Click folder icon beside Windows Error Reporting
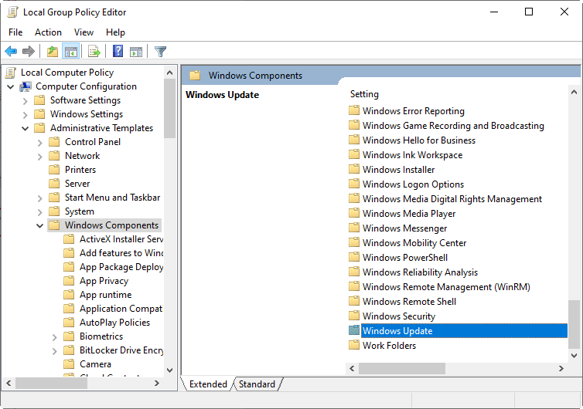The height and width of the screenshot is (409, 583). pos(354,110)
